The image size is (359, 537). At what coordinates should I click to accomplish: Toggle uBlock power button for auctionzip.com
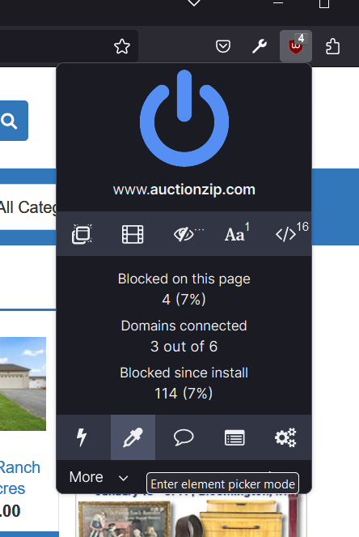[184, 118]
